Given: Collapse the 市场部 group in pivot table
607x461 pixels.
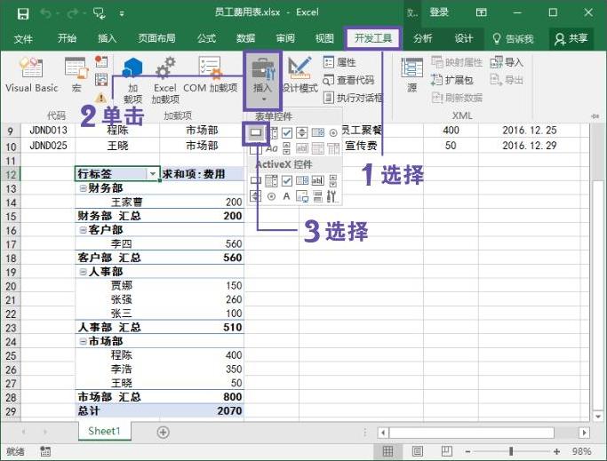Looking at the screenshot, I should [83, 341].
